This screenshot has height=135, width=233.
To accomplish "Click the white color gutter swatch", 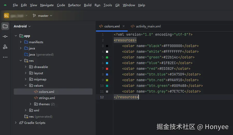I will [x=107, y=52].
